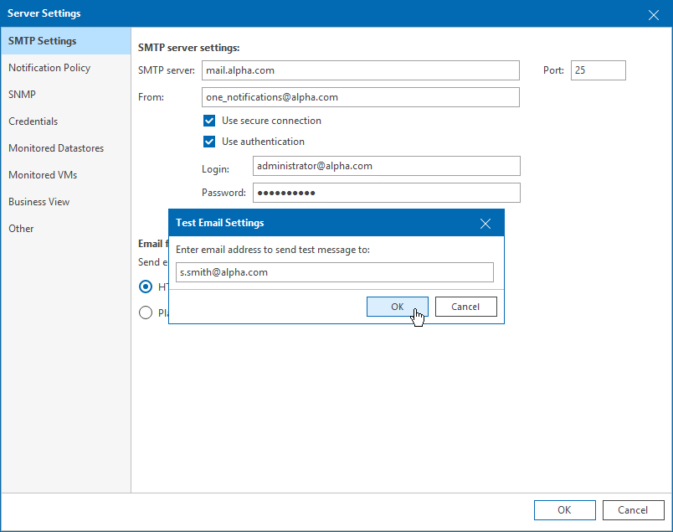Open Business View settings
Screen dimensions: 673x532
pyautogui.click(x=39, y=202)
